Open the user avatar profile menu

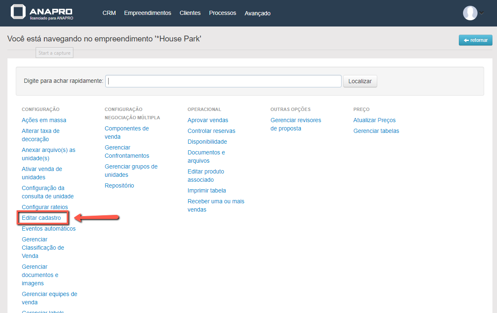pos(470,13)
